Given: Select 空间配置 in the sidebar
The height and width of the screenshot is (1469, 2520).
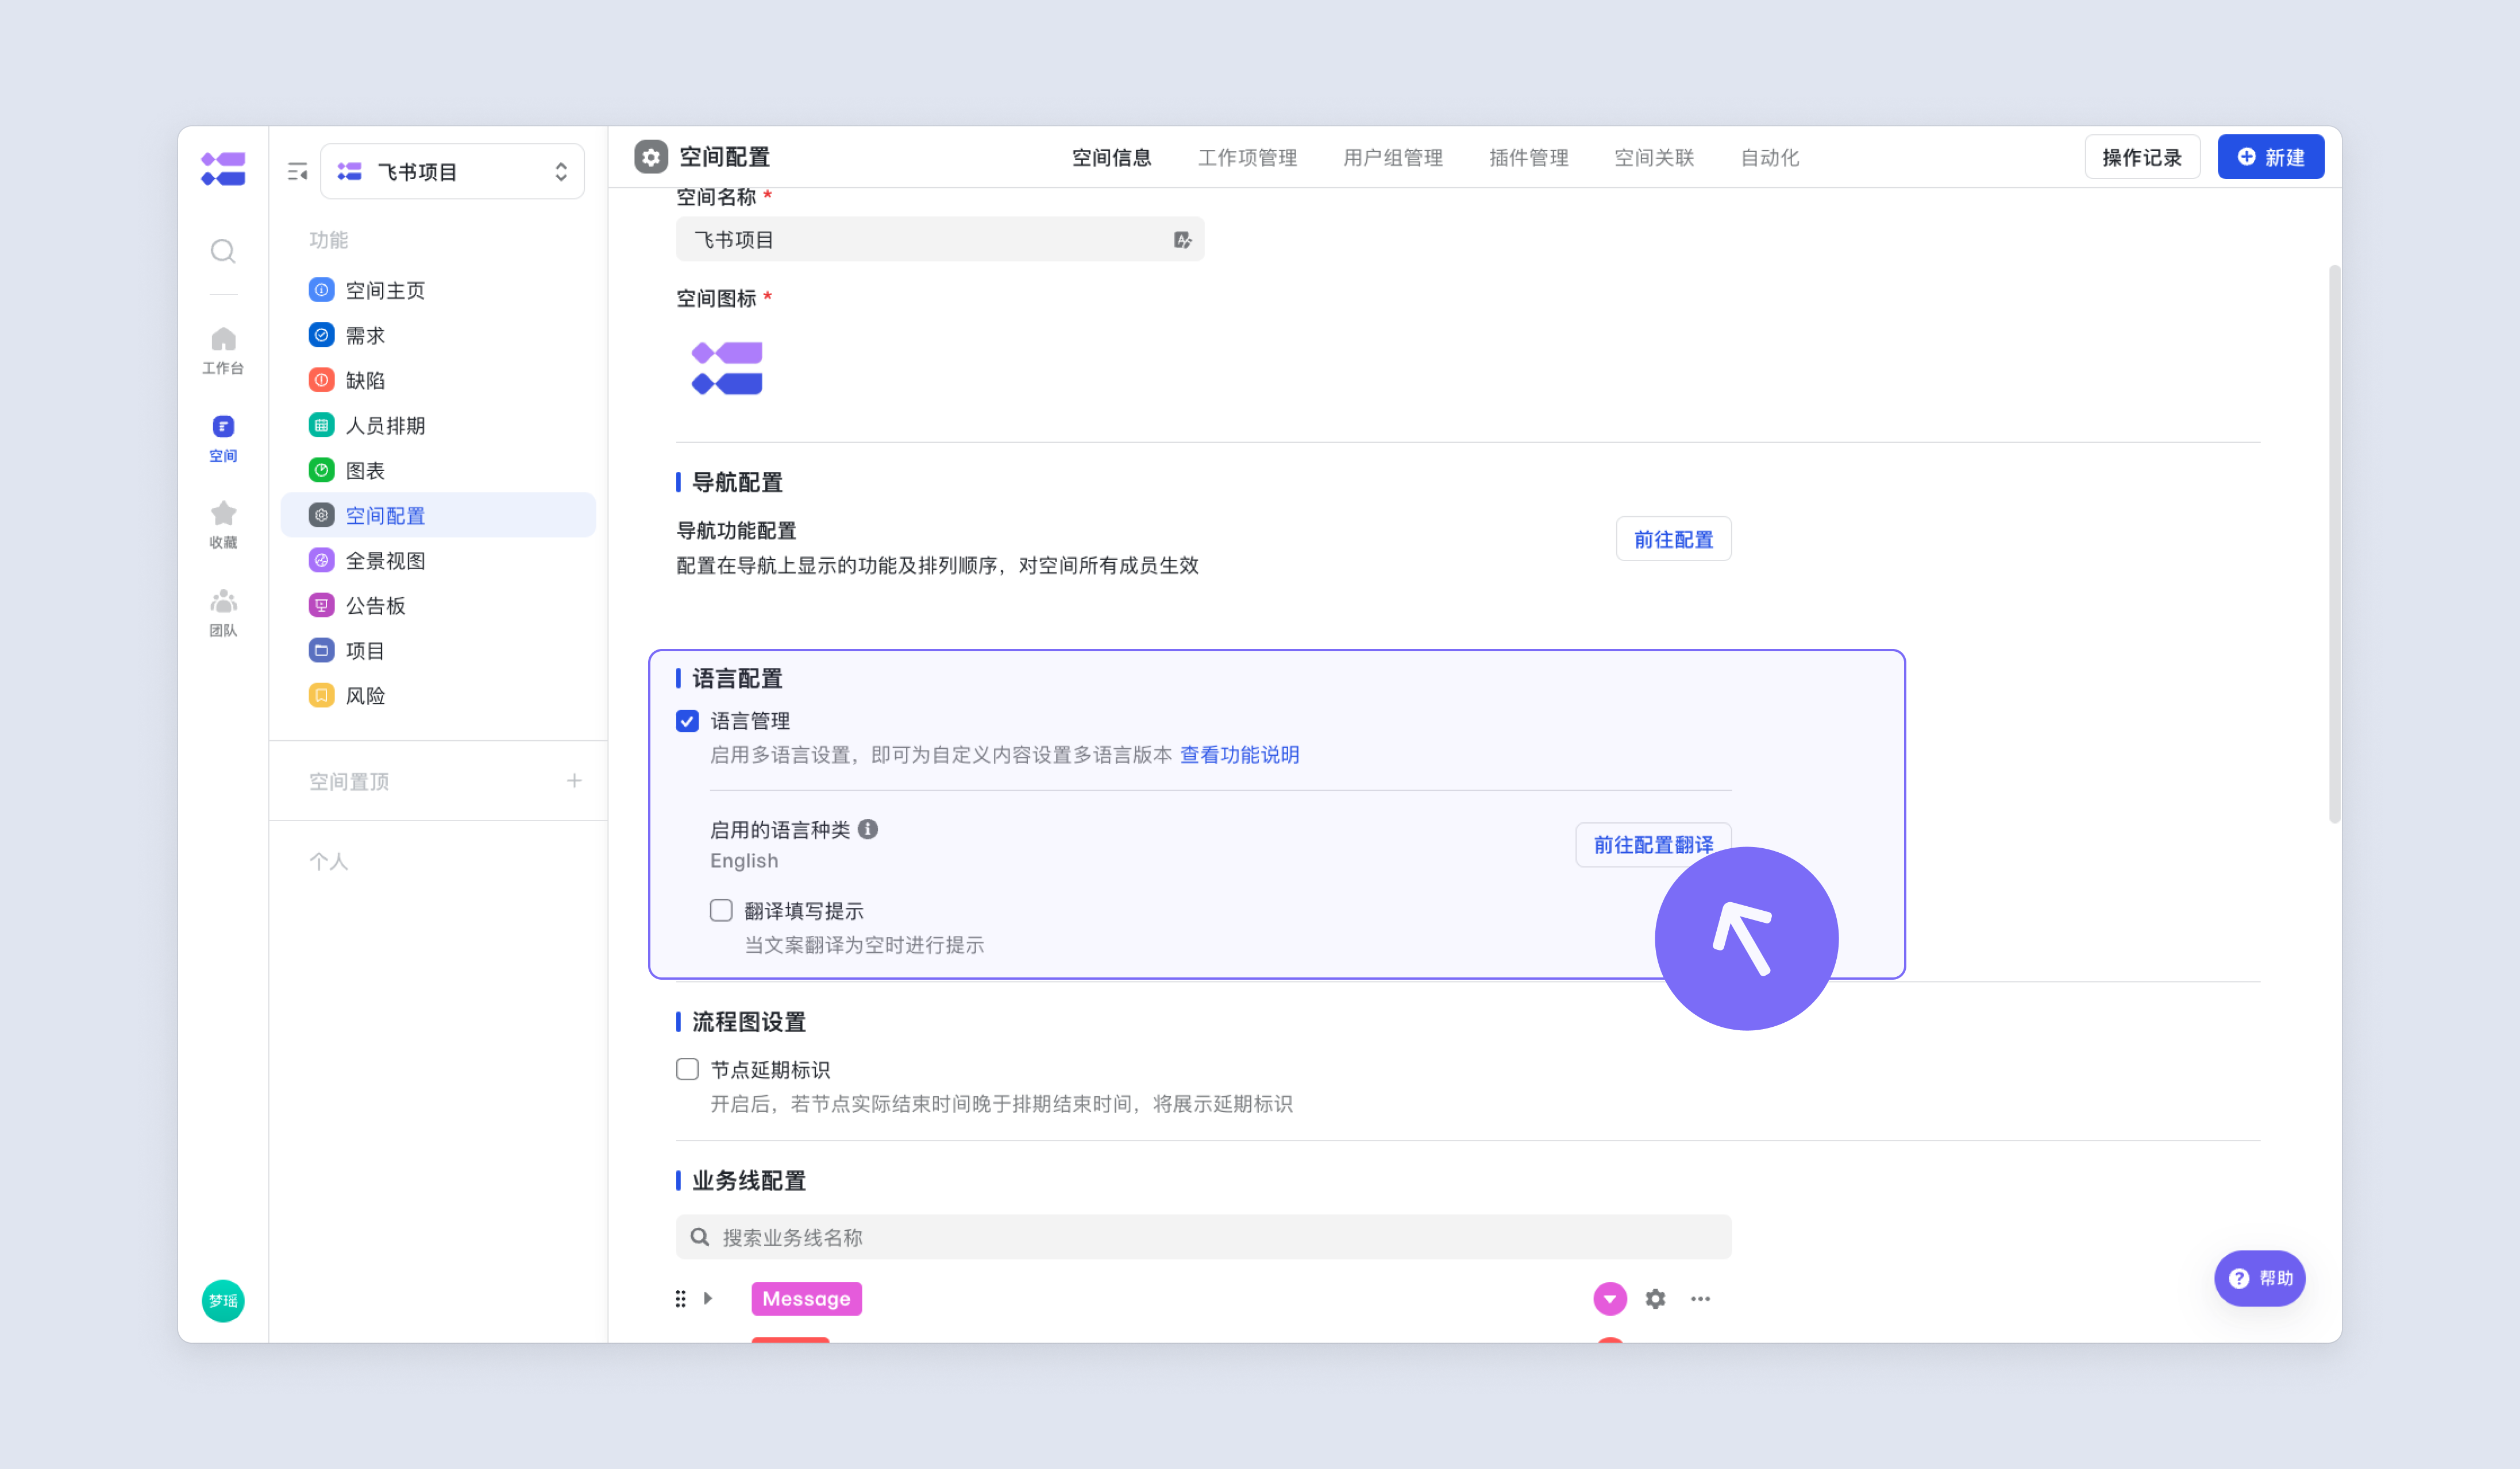Looking at the screenshot, I should (438, 515).
